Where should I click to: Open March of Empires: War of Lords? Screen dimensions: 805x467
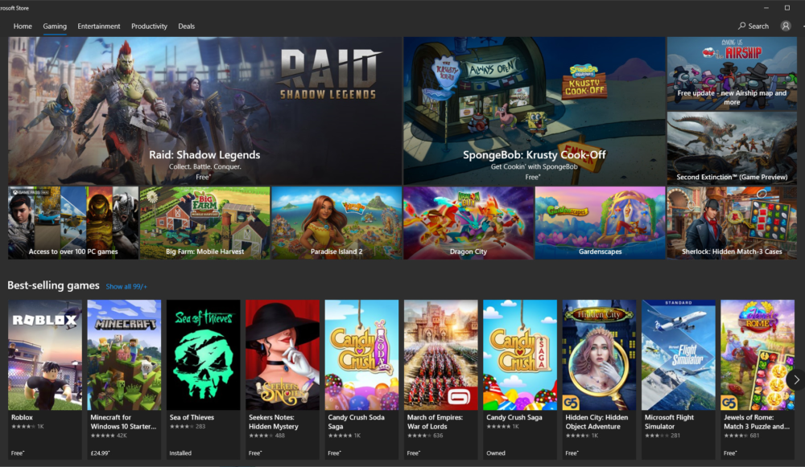[x=440, y=379]
